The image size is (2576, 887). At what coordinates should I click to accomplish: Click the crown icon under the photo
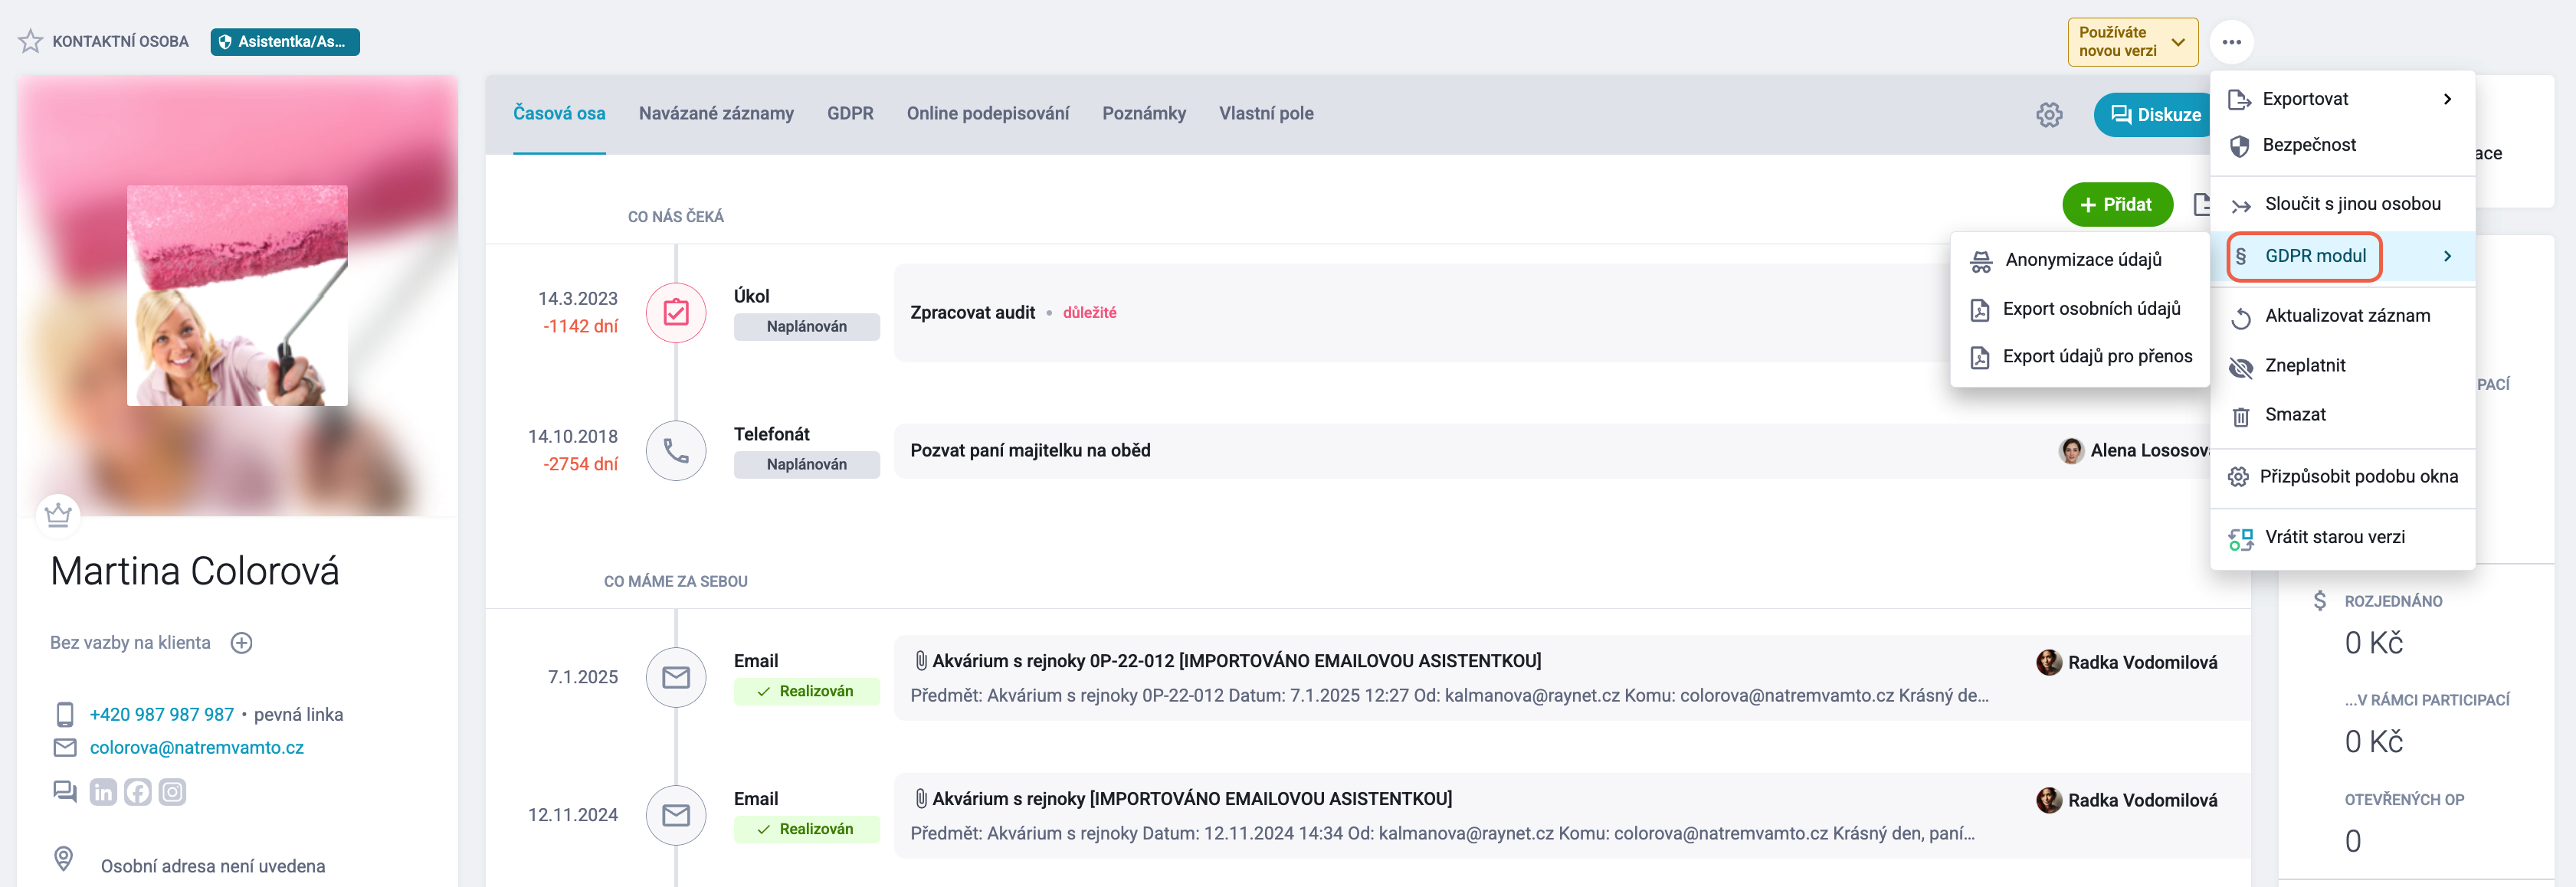[58, 515]
